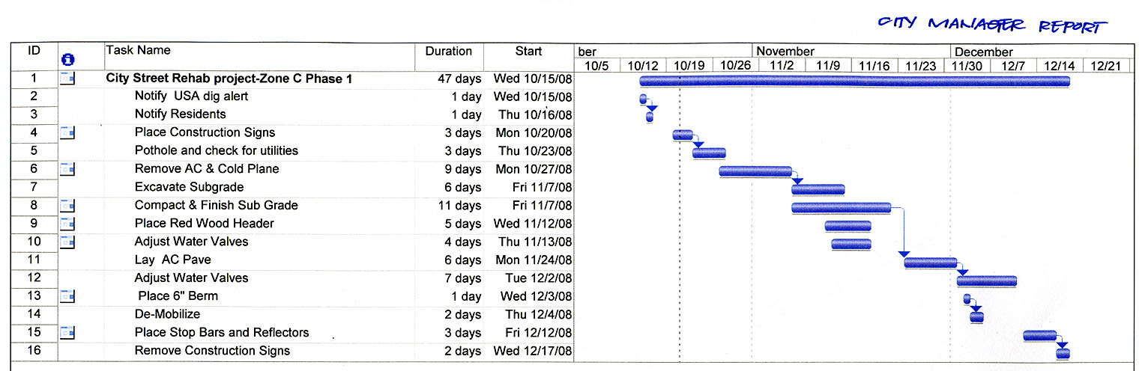
Task: Click the Excavate Subgrade Gantt bar
Action: (x=818, y=189)
